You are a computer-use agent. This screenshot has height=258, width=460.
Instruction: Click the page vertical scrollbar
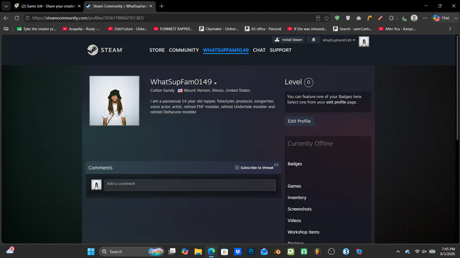[x=457, y=88]
